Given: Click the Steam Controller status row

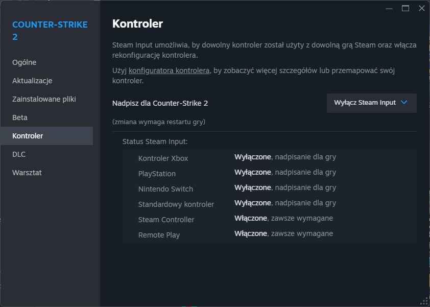Looking at the screenshot, I should coord(269,219).
